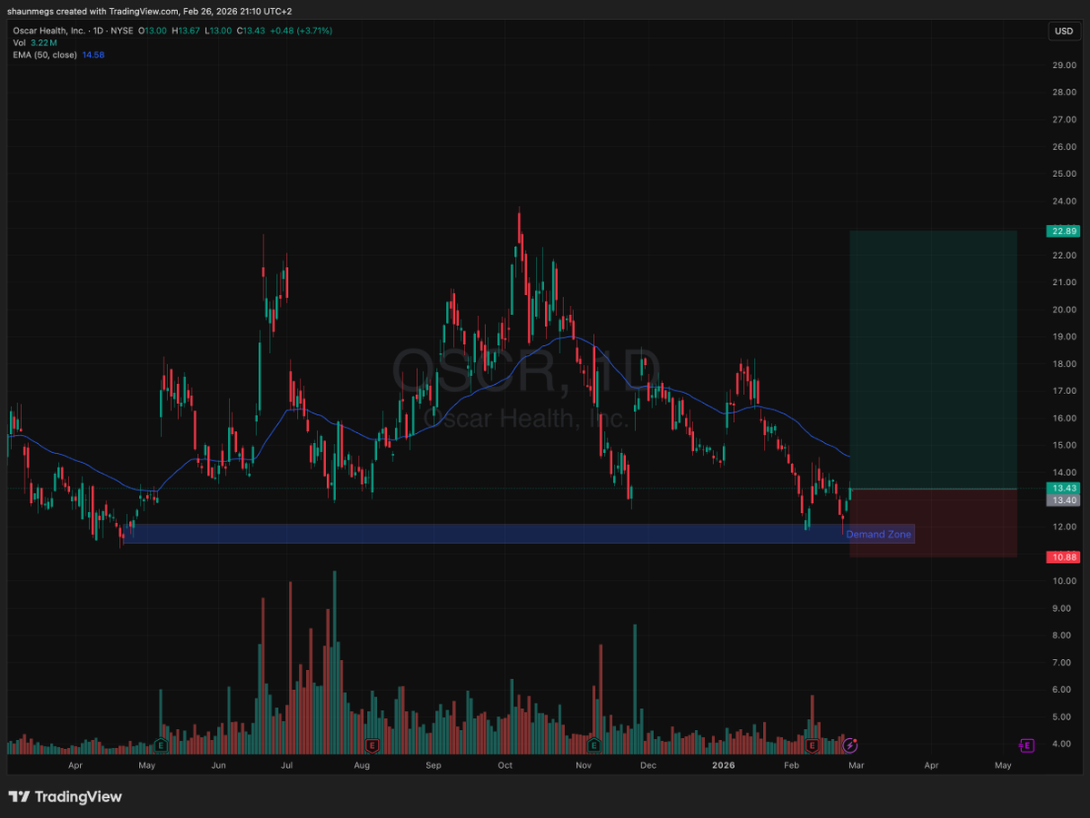Click the red earnings E marker in February

(x=813, y=745)
